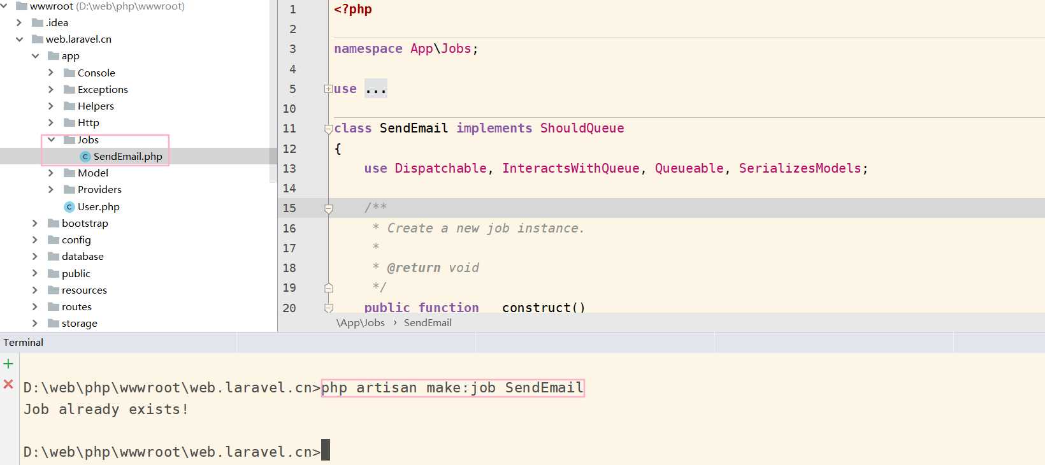Open the Terminal tool window tab

[24, 343]
